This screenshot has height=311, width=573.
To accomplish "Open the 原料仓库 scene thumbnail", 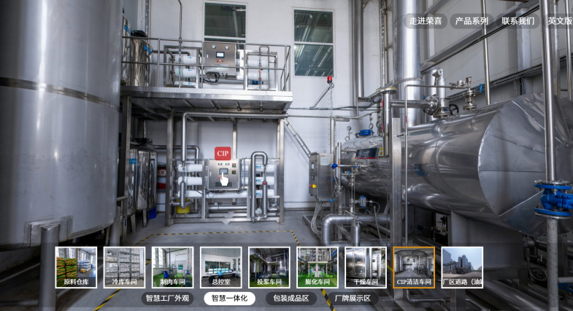I will tap(76, 267).
